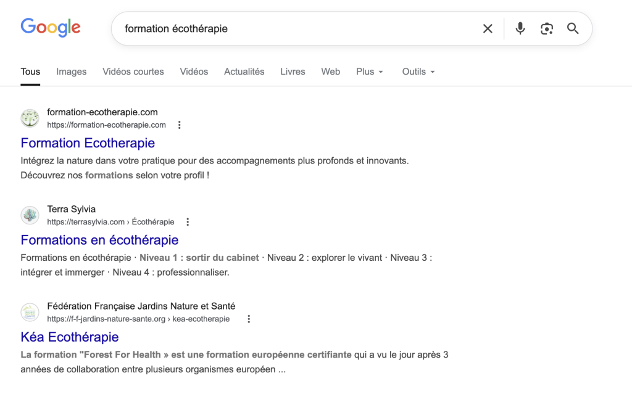Open the Google logo homepage
The height and width of the screenshot is (394, 632).
[x=51, y=28]
